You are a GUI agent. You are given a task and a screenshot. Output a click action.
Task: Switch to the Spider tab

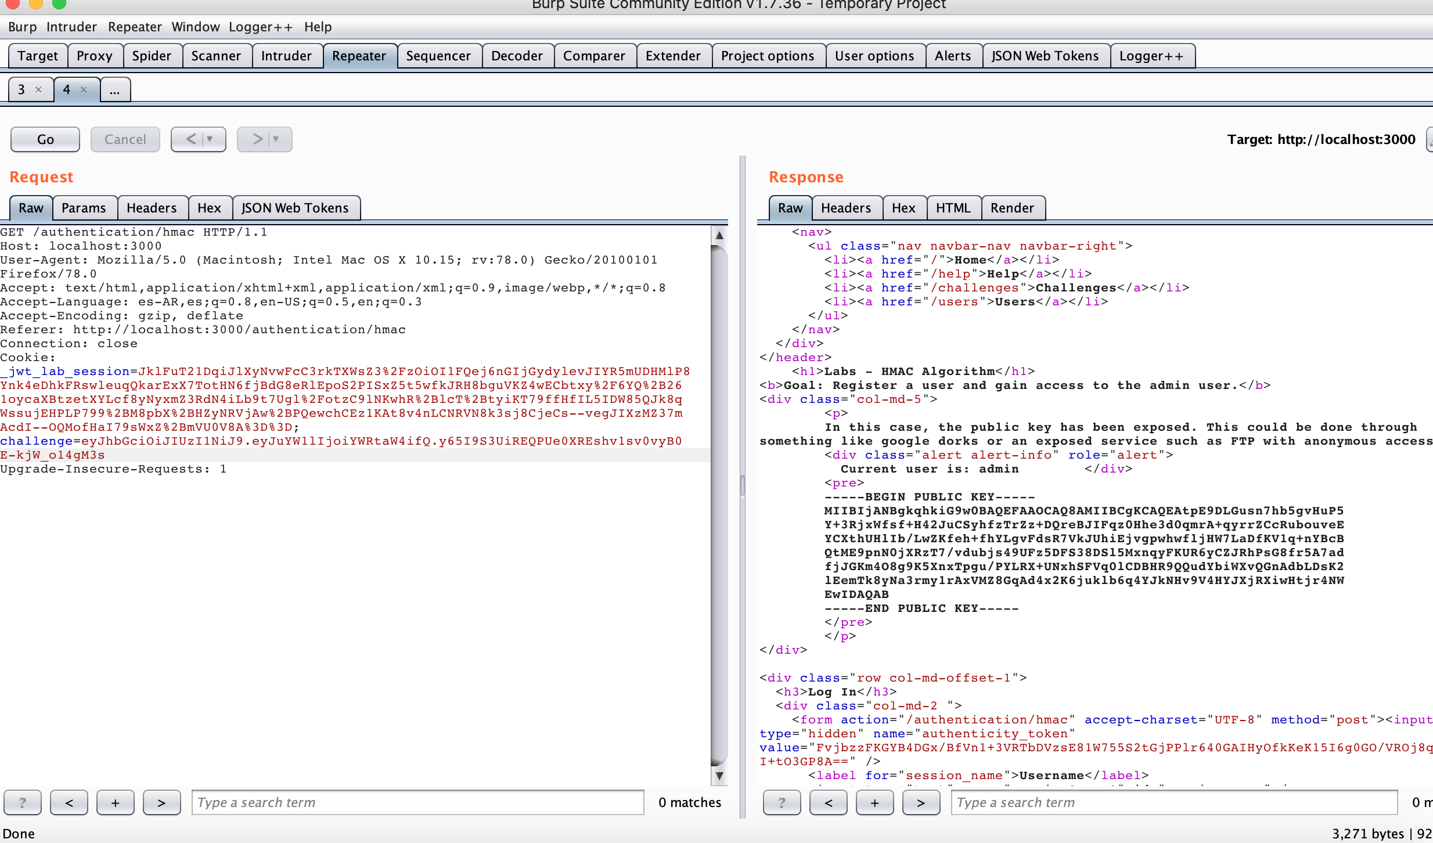point(152,56)
